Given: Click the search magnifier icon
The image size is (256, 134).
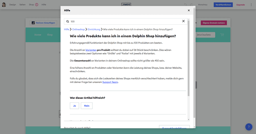Looking at the screenshot, I should point(68,22).
